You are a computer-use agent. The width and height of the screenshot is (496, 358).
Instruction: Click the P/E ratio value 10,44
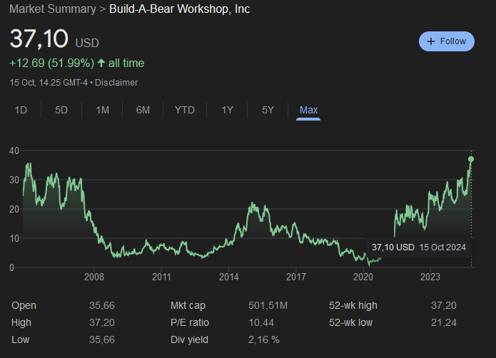pos(261,322)
